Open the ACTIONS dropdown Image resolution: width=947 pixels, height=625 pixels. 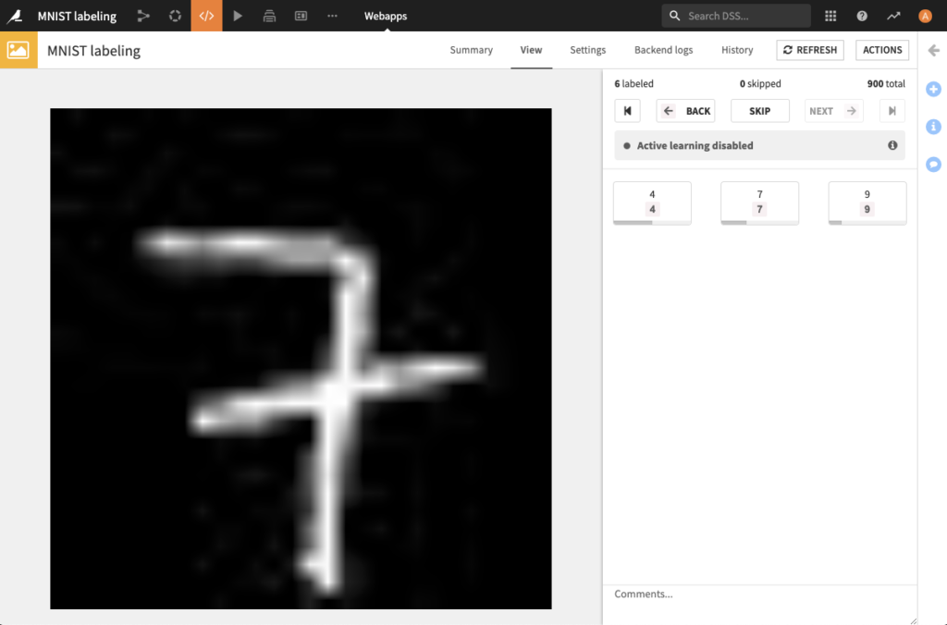[881, 50]
